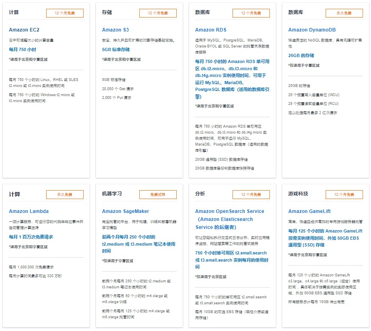Select the 数据库 heading above Amazon DynamoDB

(x=295, y=12)
